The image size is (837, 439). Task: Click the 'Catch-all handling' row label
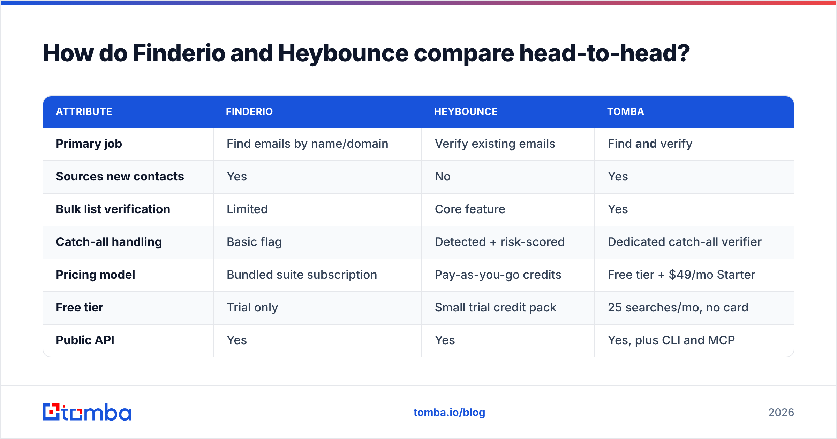click(109, 242)
